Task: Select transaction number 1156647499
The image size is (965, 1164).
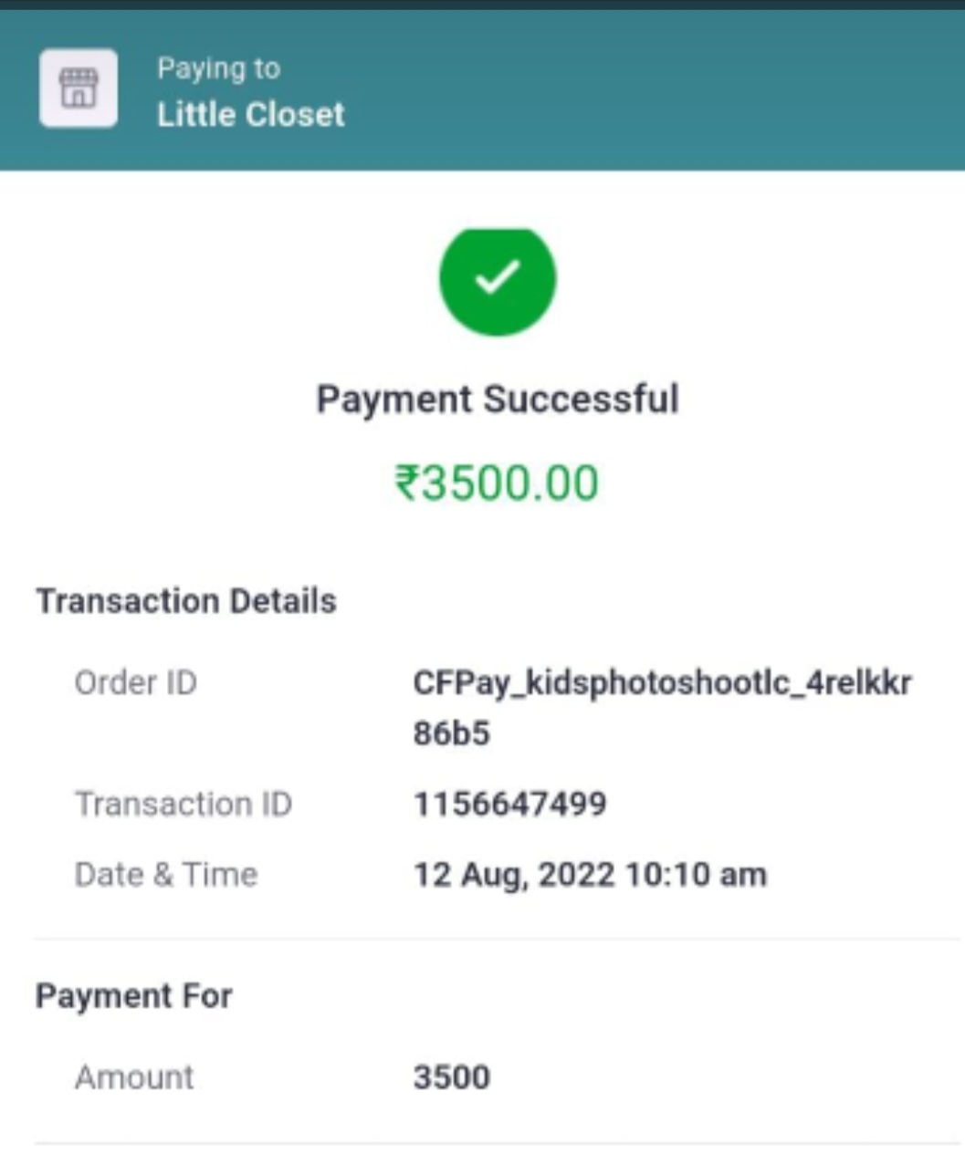Action: [509, 804]
